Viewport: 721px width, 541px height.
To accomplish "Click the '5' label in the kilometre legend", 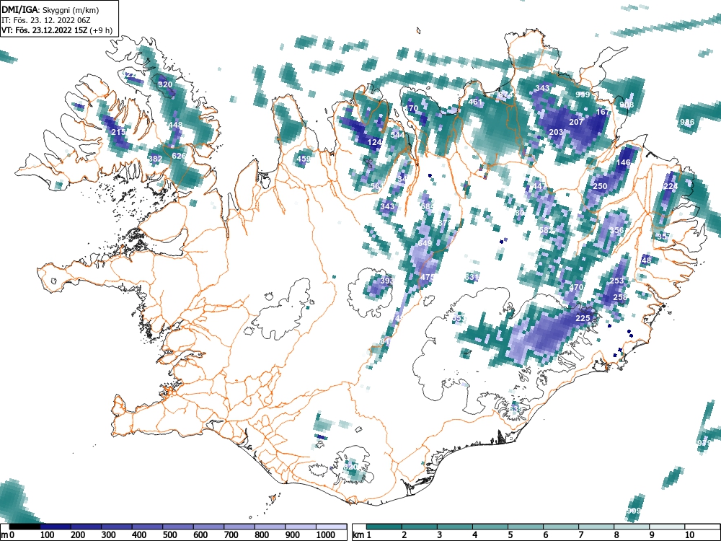I will coord(510,535).
